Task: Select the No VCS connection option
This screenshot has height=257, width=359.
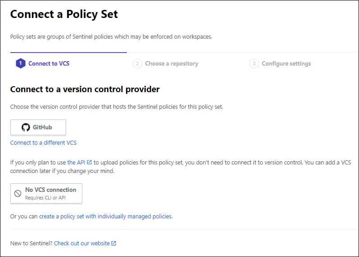Action: (50, 190)
